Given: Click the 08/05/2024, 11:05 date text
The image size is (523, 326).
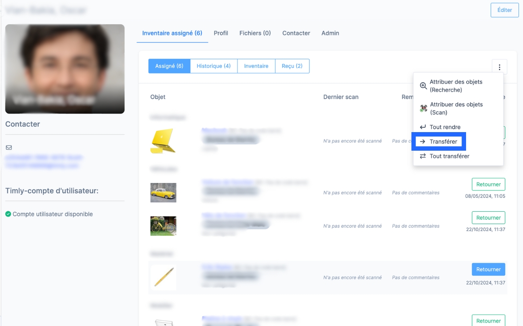Looking at the screenshot, I should pyautogui.click(x=485, y=196).
